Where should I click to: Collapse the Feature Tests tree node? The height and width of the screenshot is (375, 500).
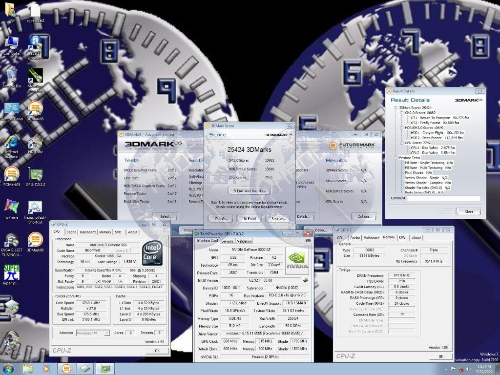point(396,158)
